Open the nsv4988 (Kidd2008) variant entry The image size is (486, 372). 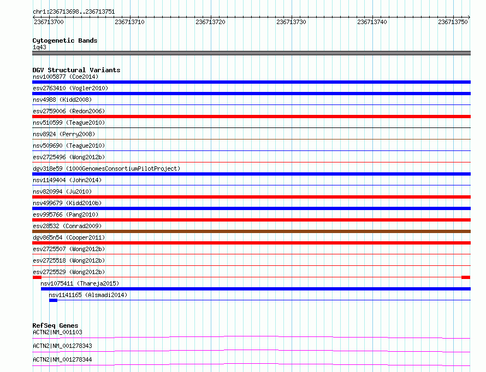point(62,100)
